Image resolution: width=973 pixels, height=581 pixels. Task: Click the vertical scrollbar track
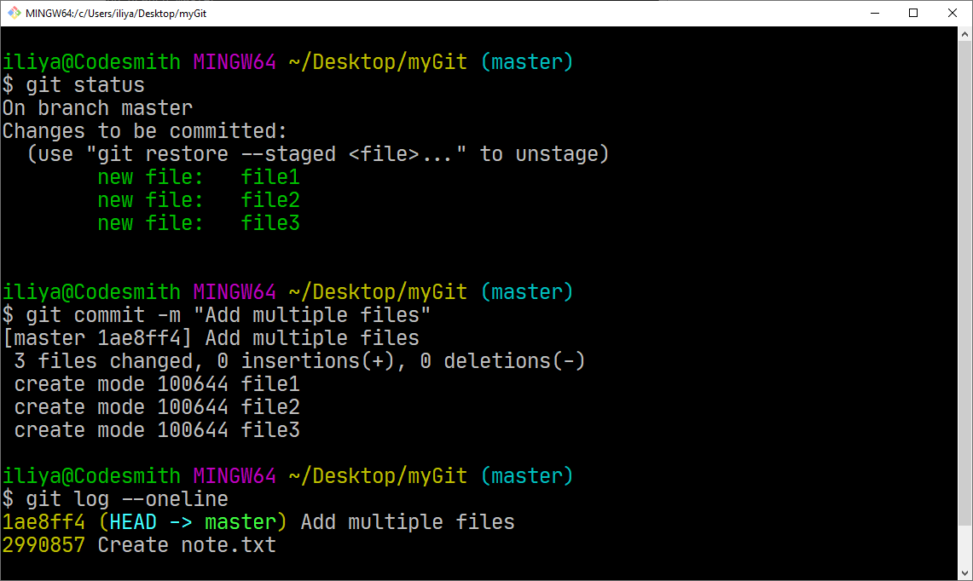(965, 303)
